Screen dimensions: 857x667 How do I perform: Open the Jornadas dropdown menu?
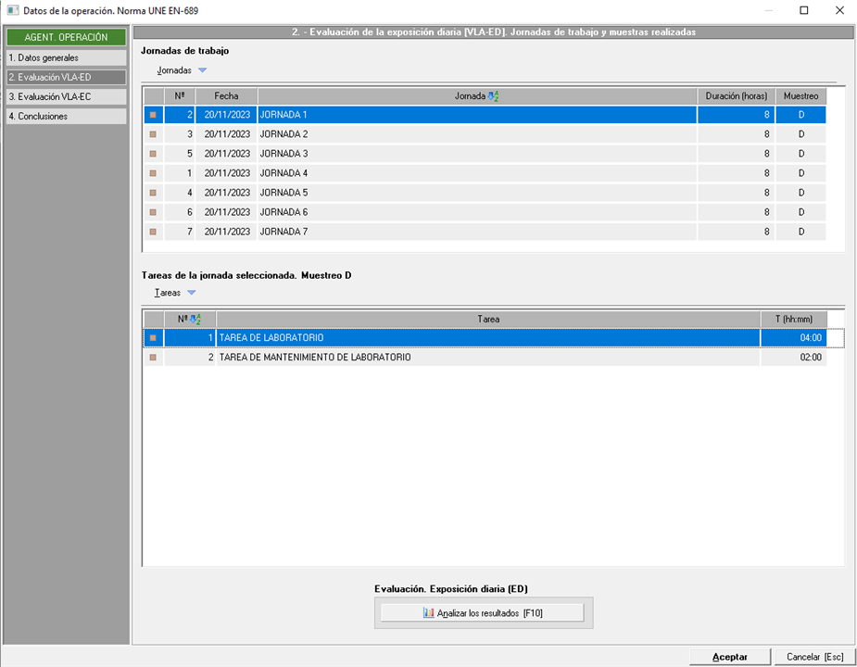tap(182, 70)
